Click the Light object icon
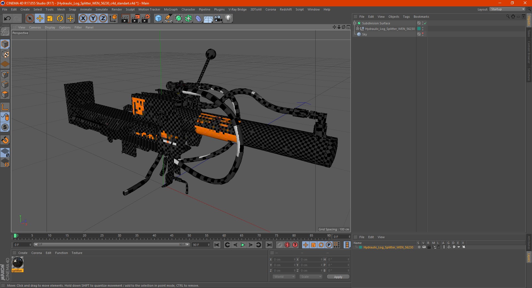 (x=228, y=19)
